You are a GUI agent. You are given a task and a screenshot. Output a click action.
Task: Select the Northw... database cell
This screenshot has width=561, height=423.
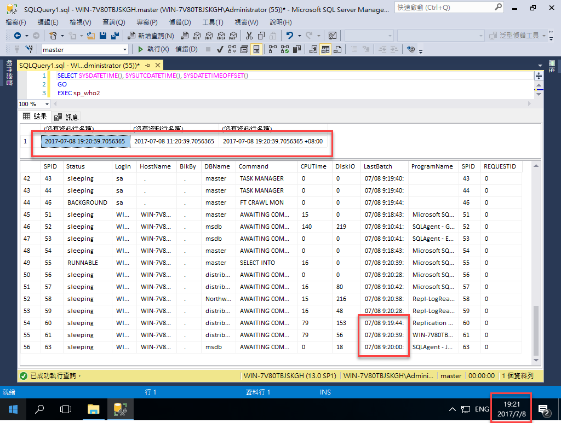pos(218,299)
